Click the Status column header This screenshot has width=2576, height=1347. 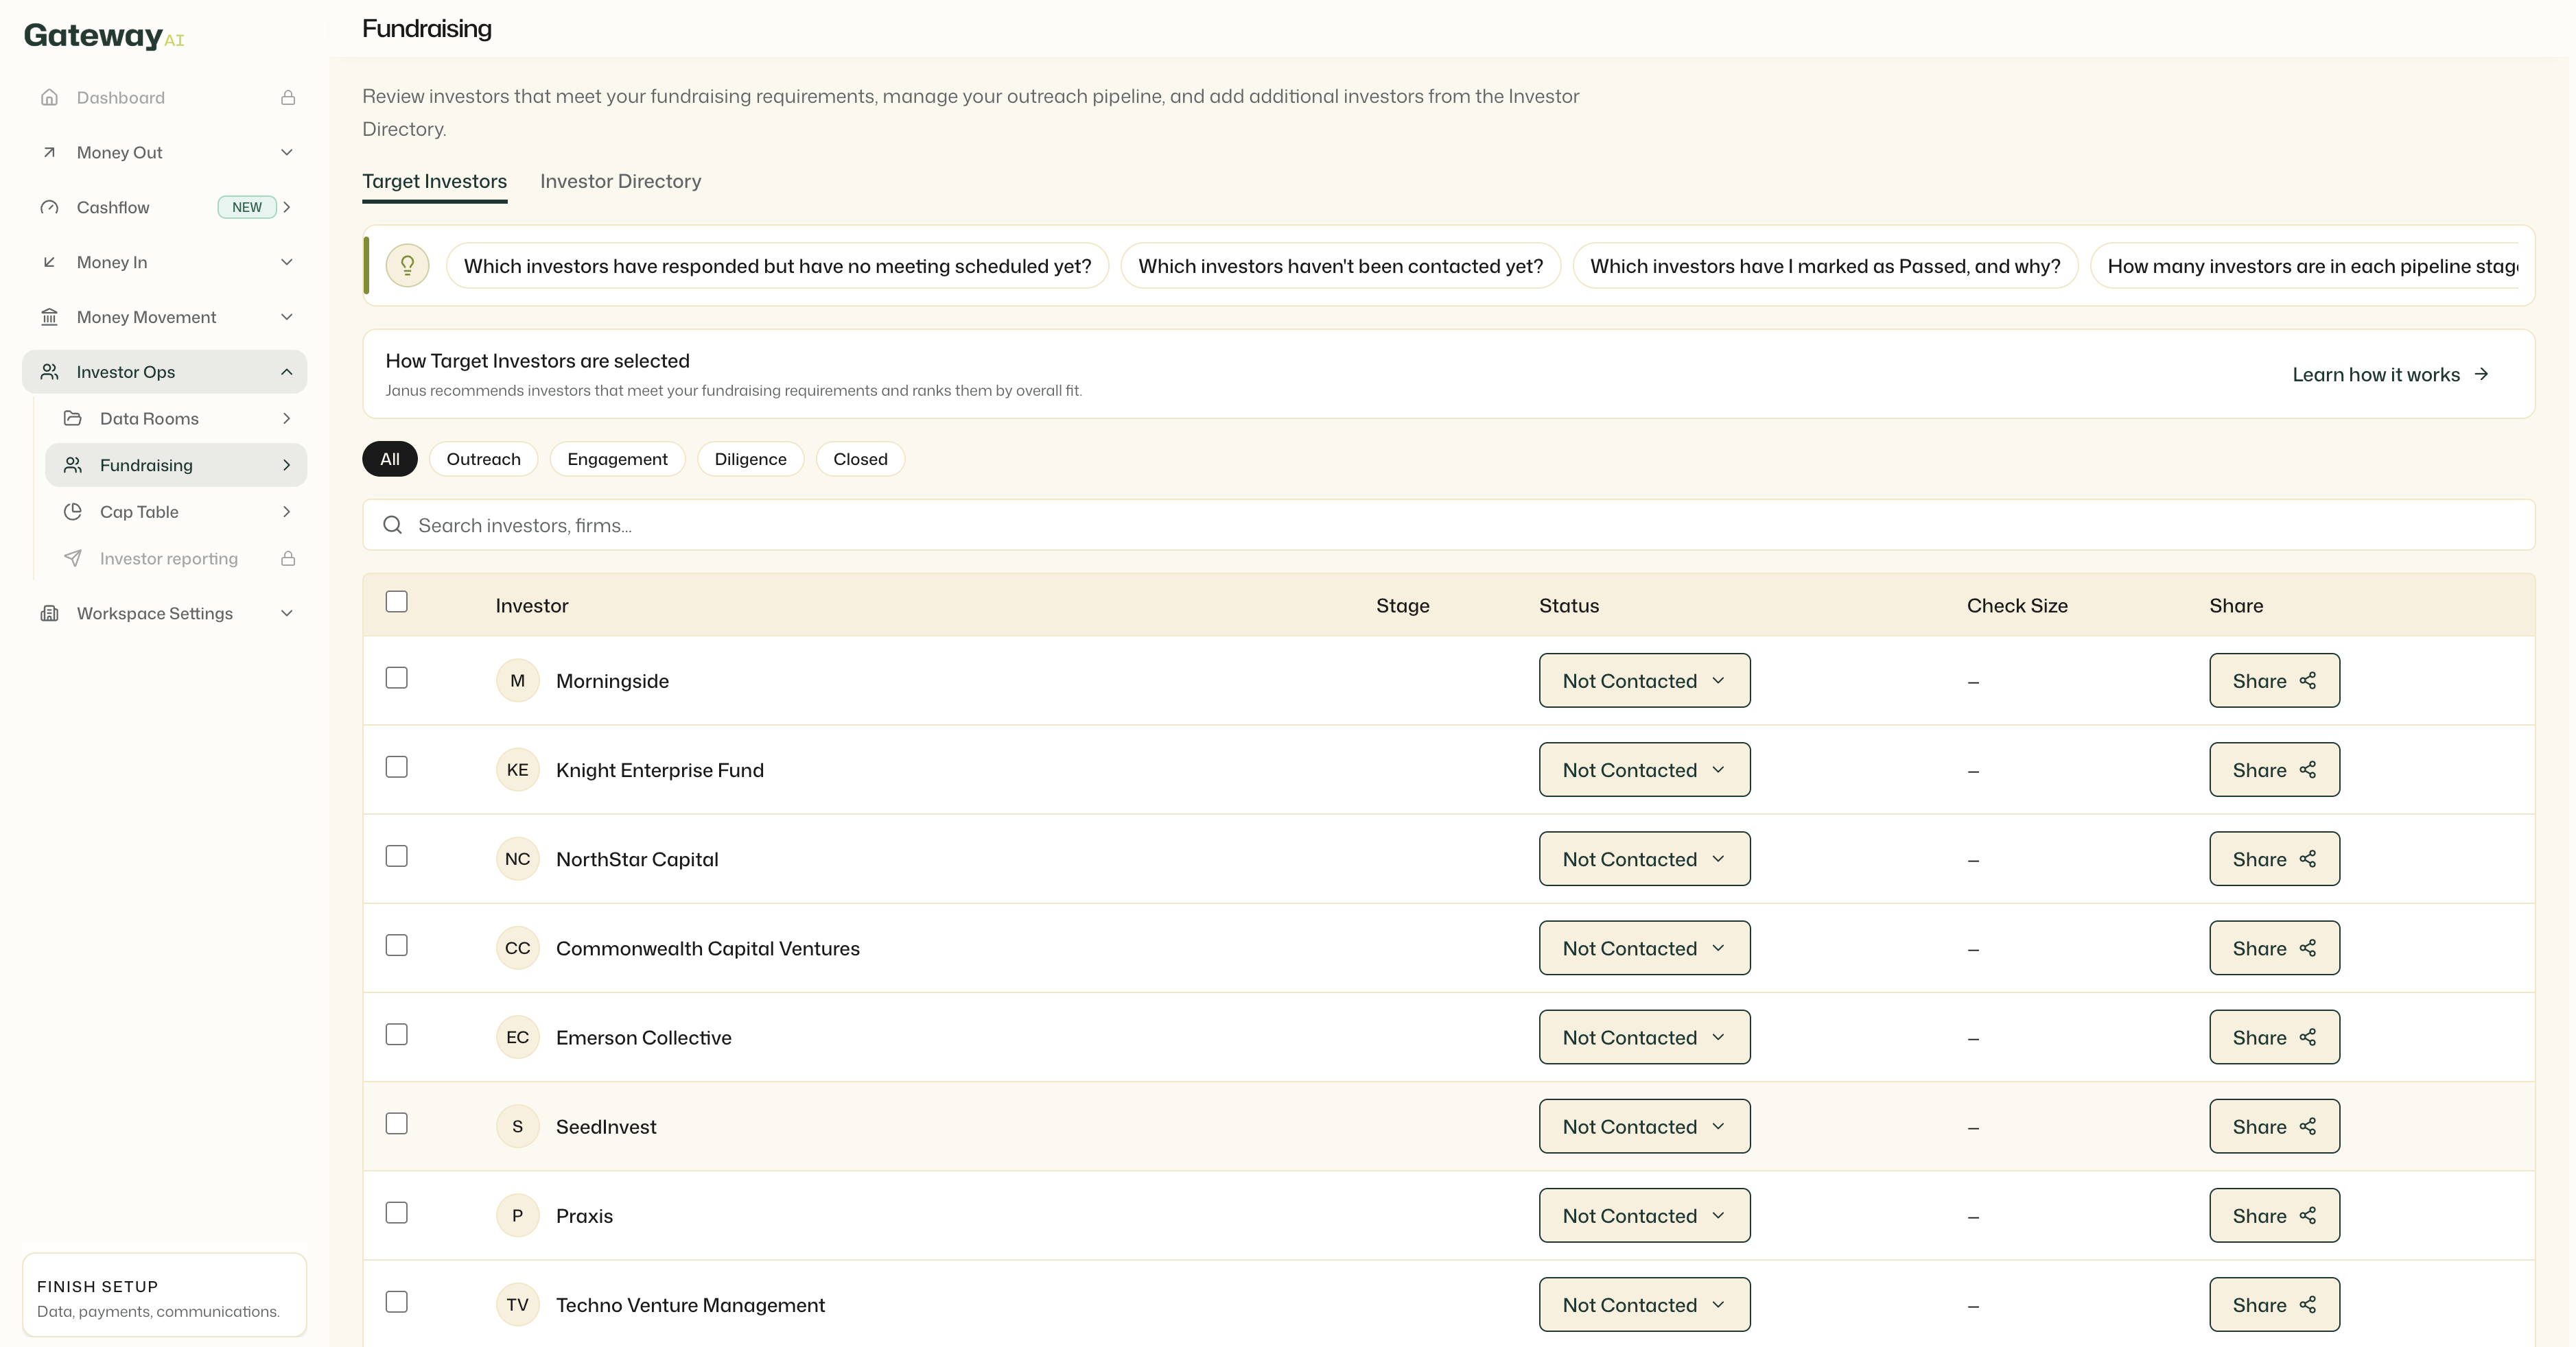[1568, 606]
